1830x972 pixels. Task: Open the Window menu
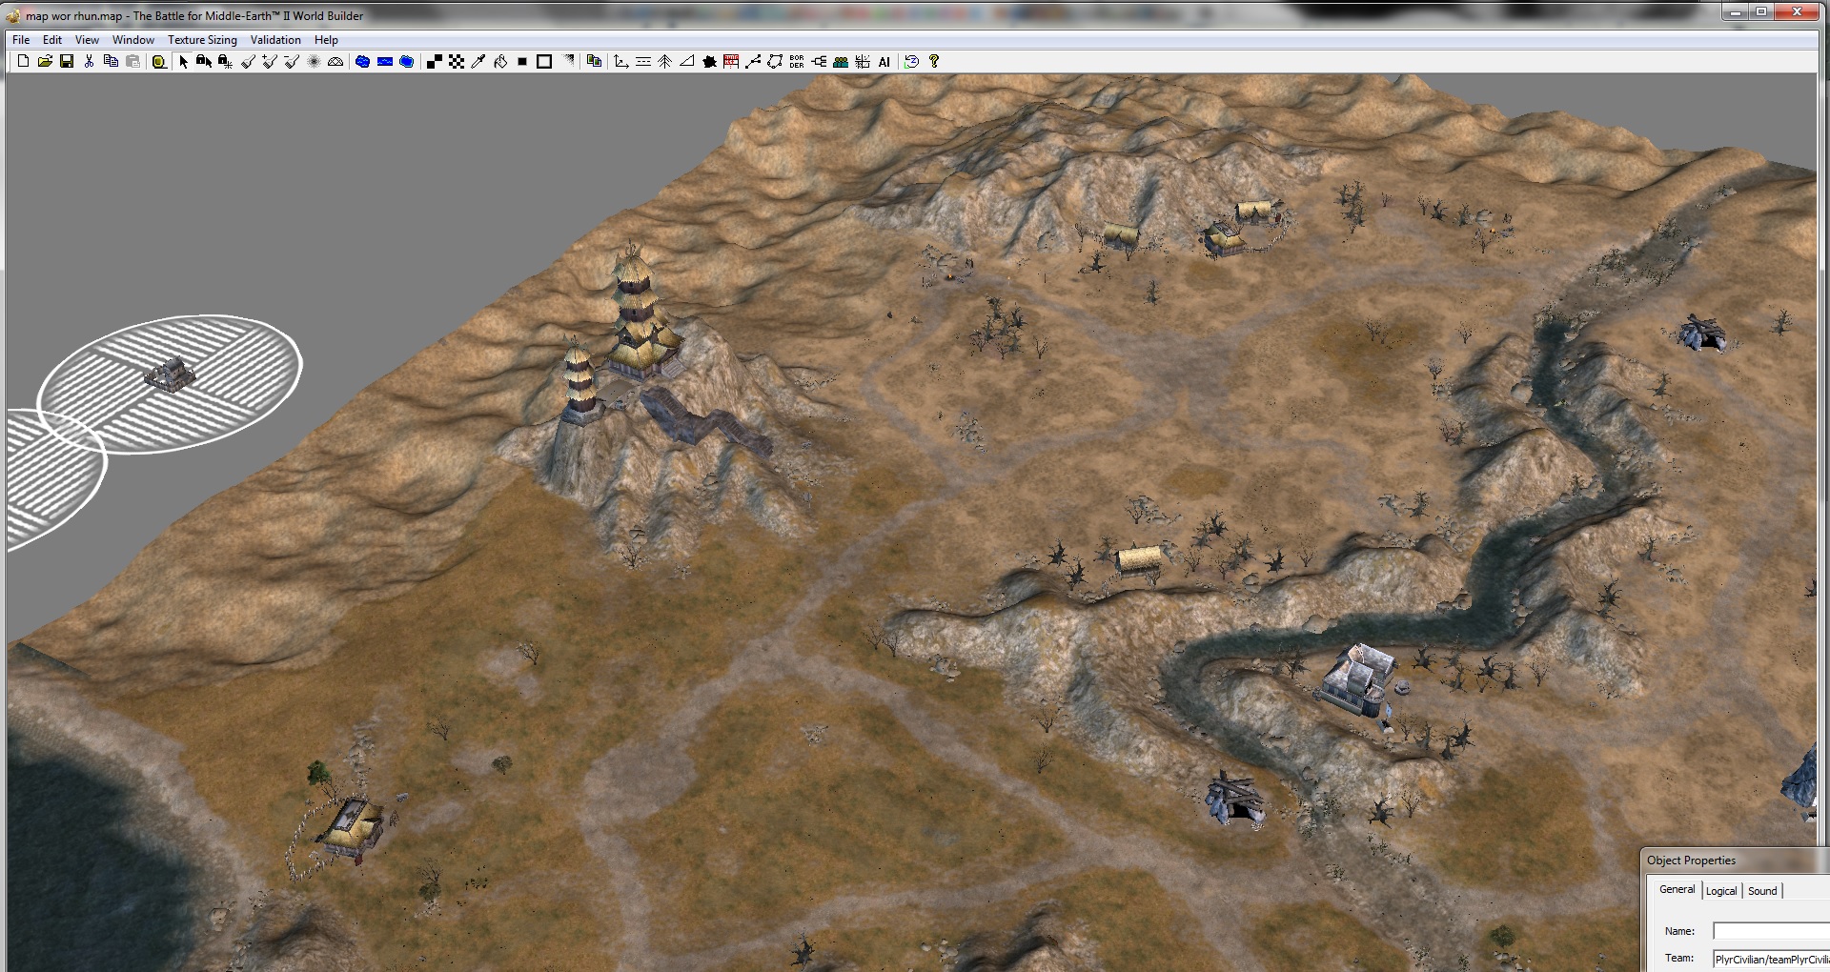click(x=133, y=40)
